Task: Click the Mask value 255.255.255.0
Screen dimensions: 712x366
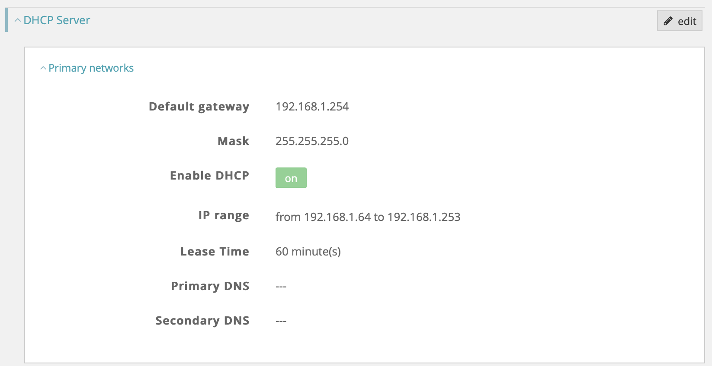Action: click(x=312, y=141)
